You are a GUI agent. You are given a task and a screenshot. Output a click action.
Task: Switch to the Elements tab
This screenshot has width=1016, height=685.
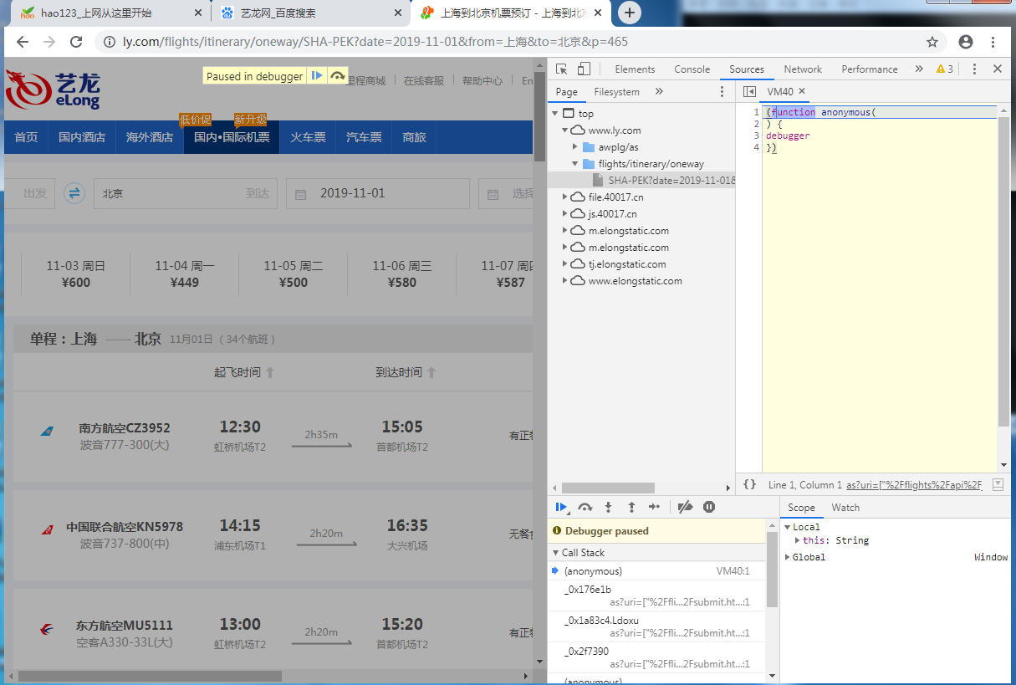click(x=635, y=69)
